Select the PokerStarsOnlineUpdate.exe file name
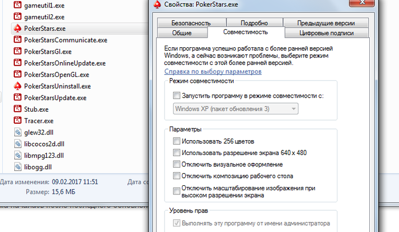 65,63
